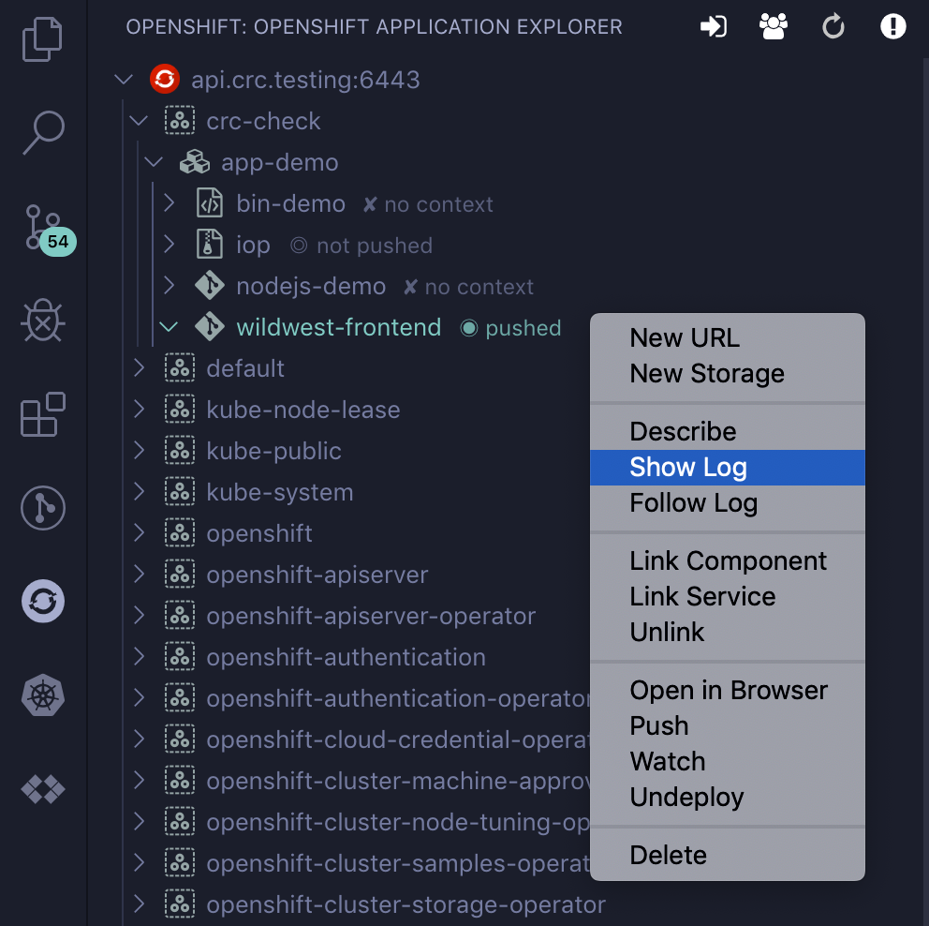Viewport: 929px width, 926px height.
Task: Select the app-demo application in the tree
Action: point(281,161)
